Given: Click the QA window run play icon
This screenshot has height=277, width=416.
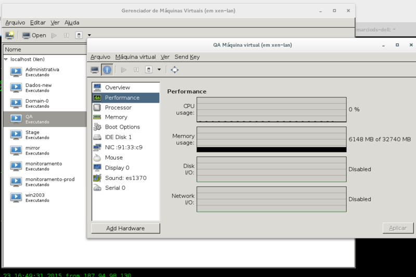Looking at the screenshot, I should point(124,70).
